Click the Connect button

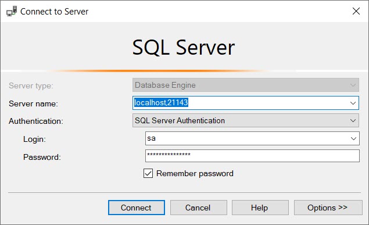click(137, 208)
